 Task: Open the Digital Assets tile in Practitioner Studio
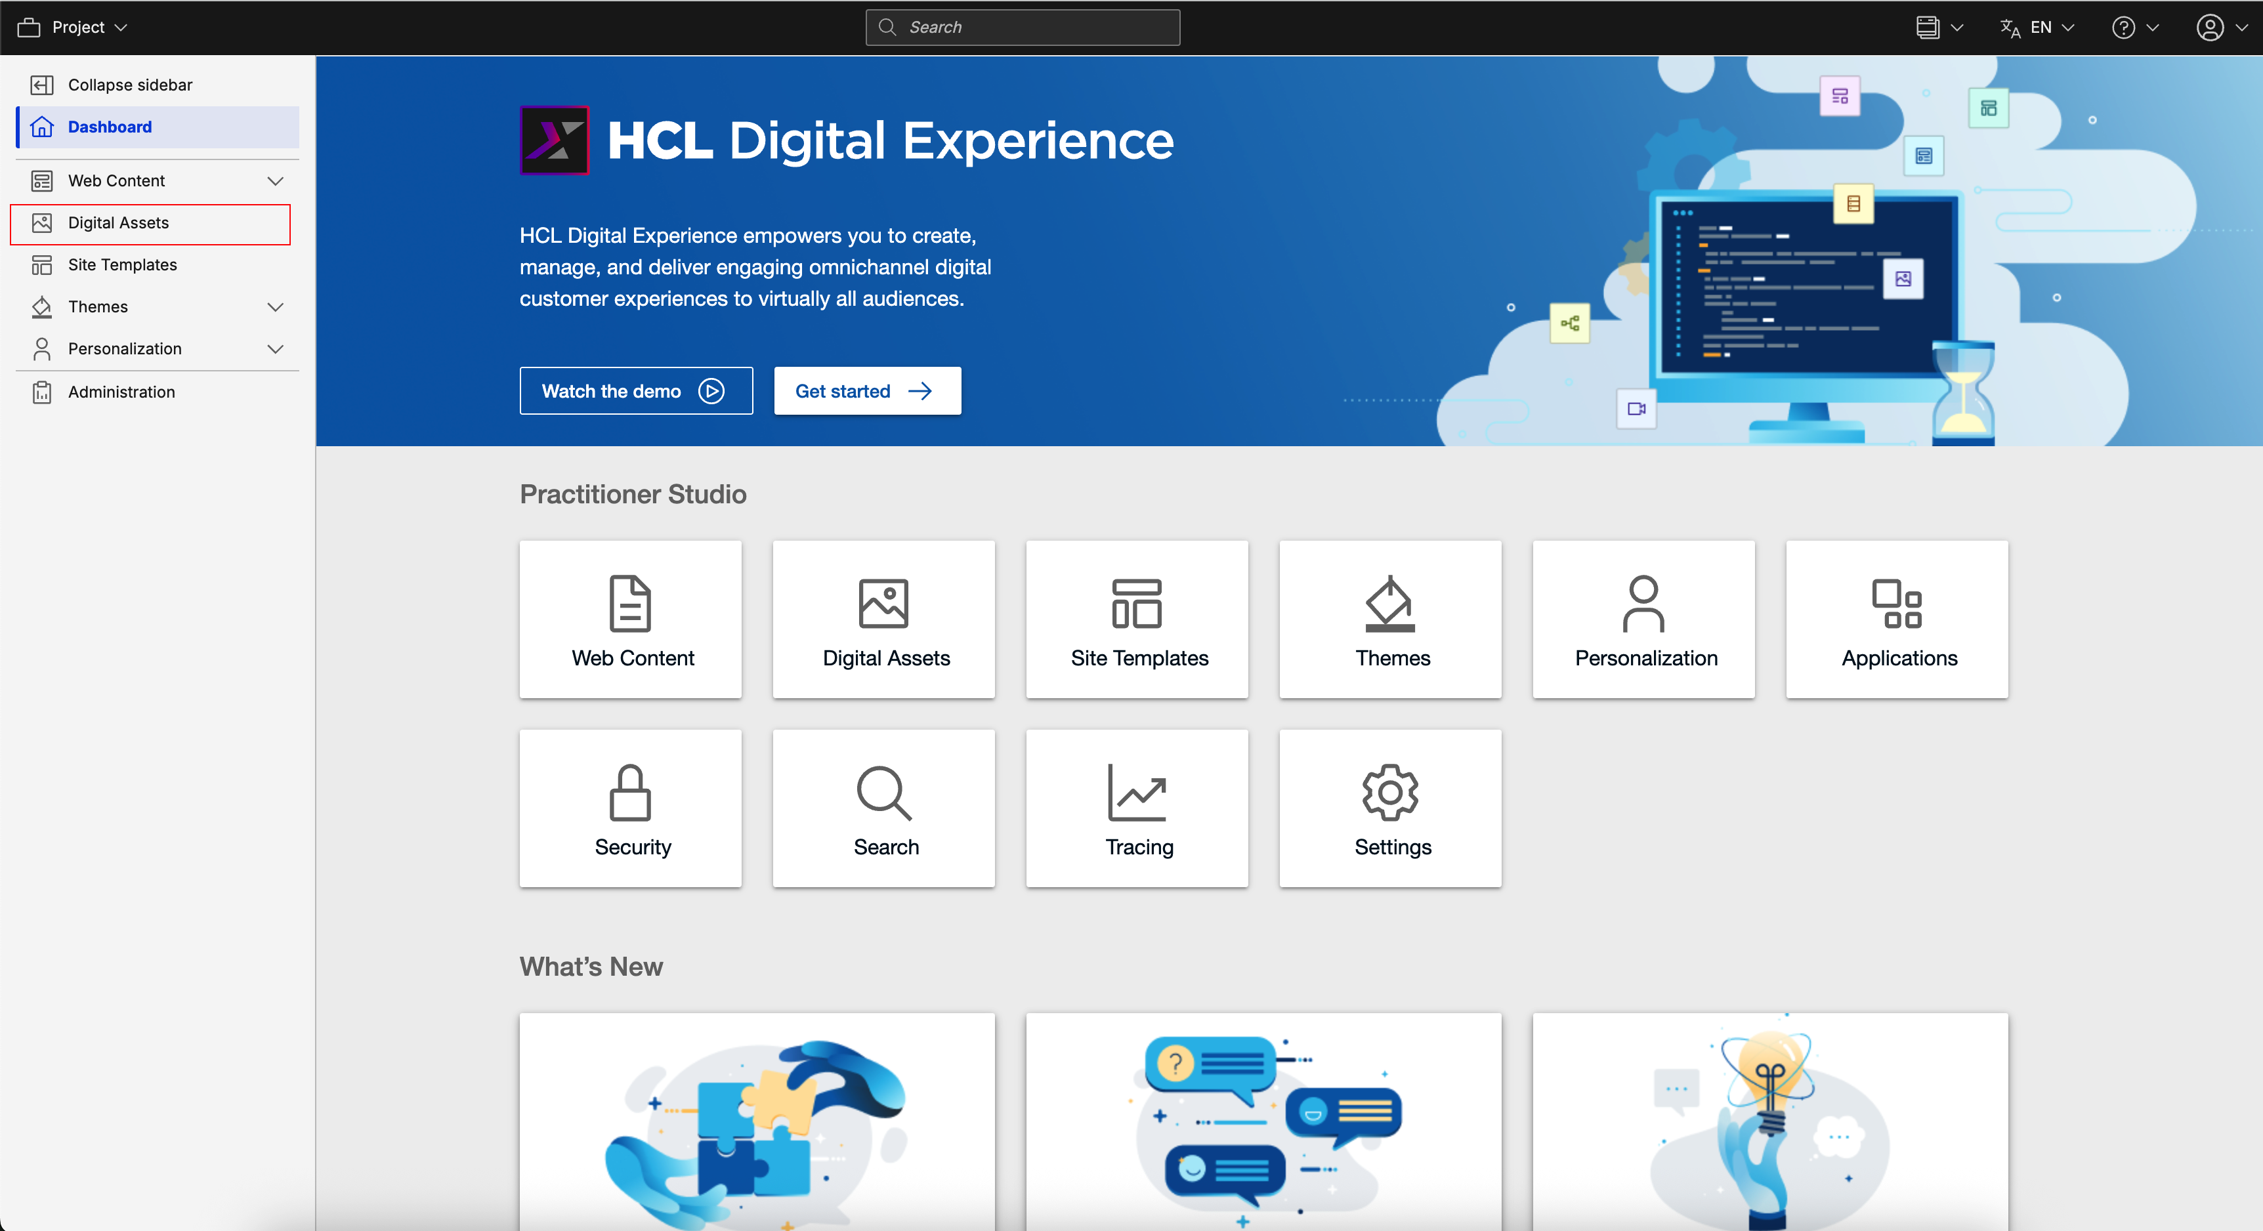pos(884,619)
